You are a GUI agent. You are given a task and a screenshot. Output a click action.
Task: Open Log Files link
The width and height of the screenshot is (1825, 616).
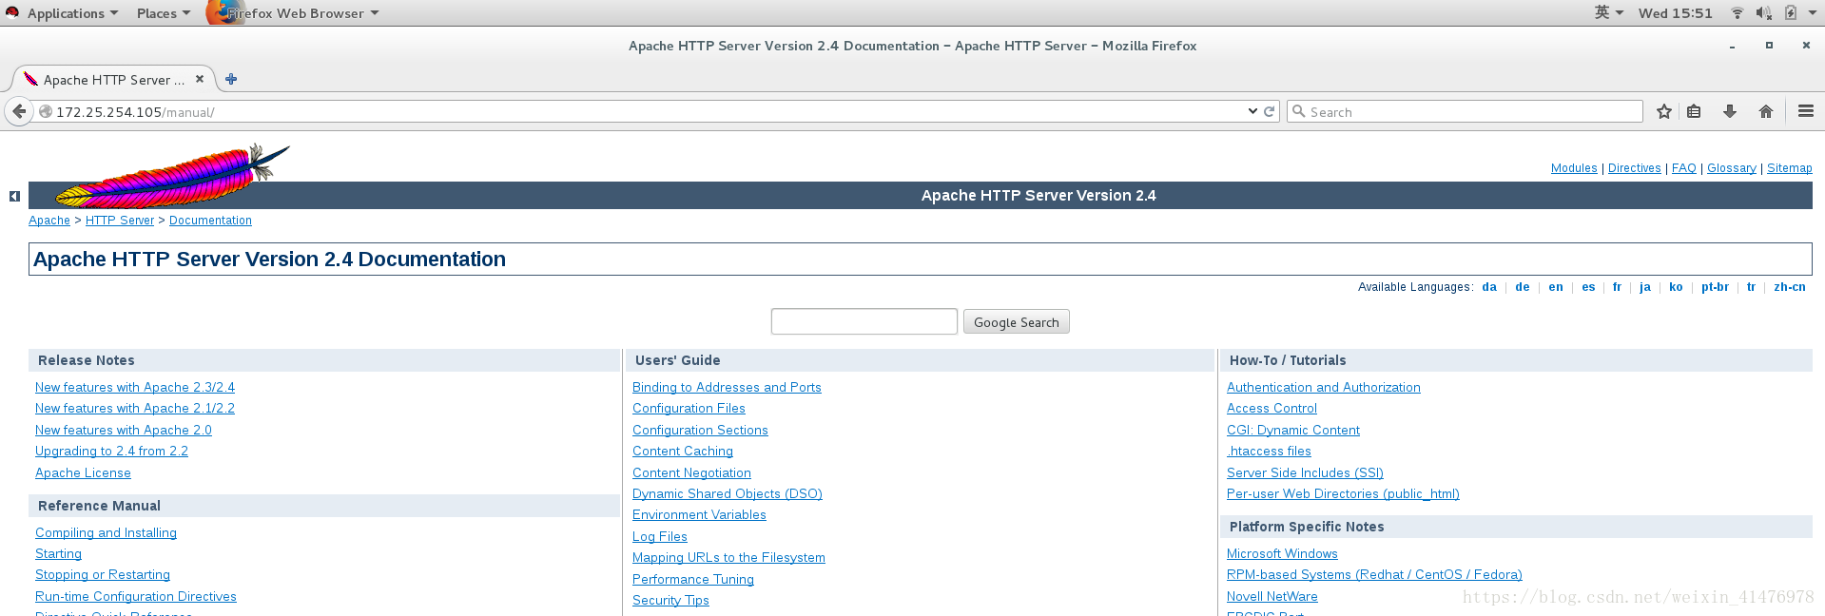[660, 536]
